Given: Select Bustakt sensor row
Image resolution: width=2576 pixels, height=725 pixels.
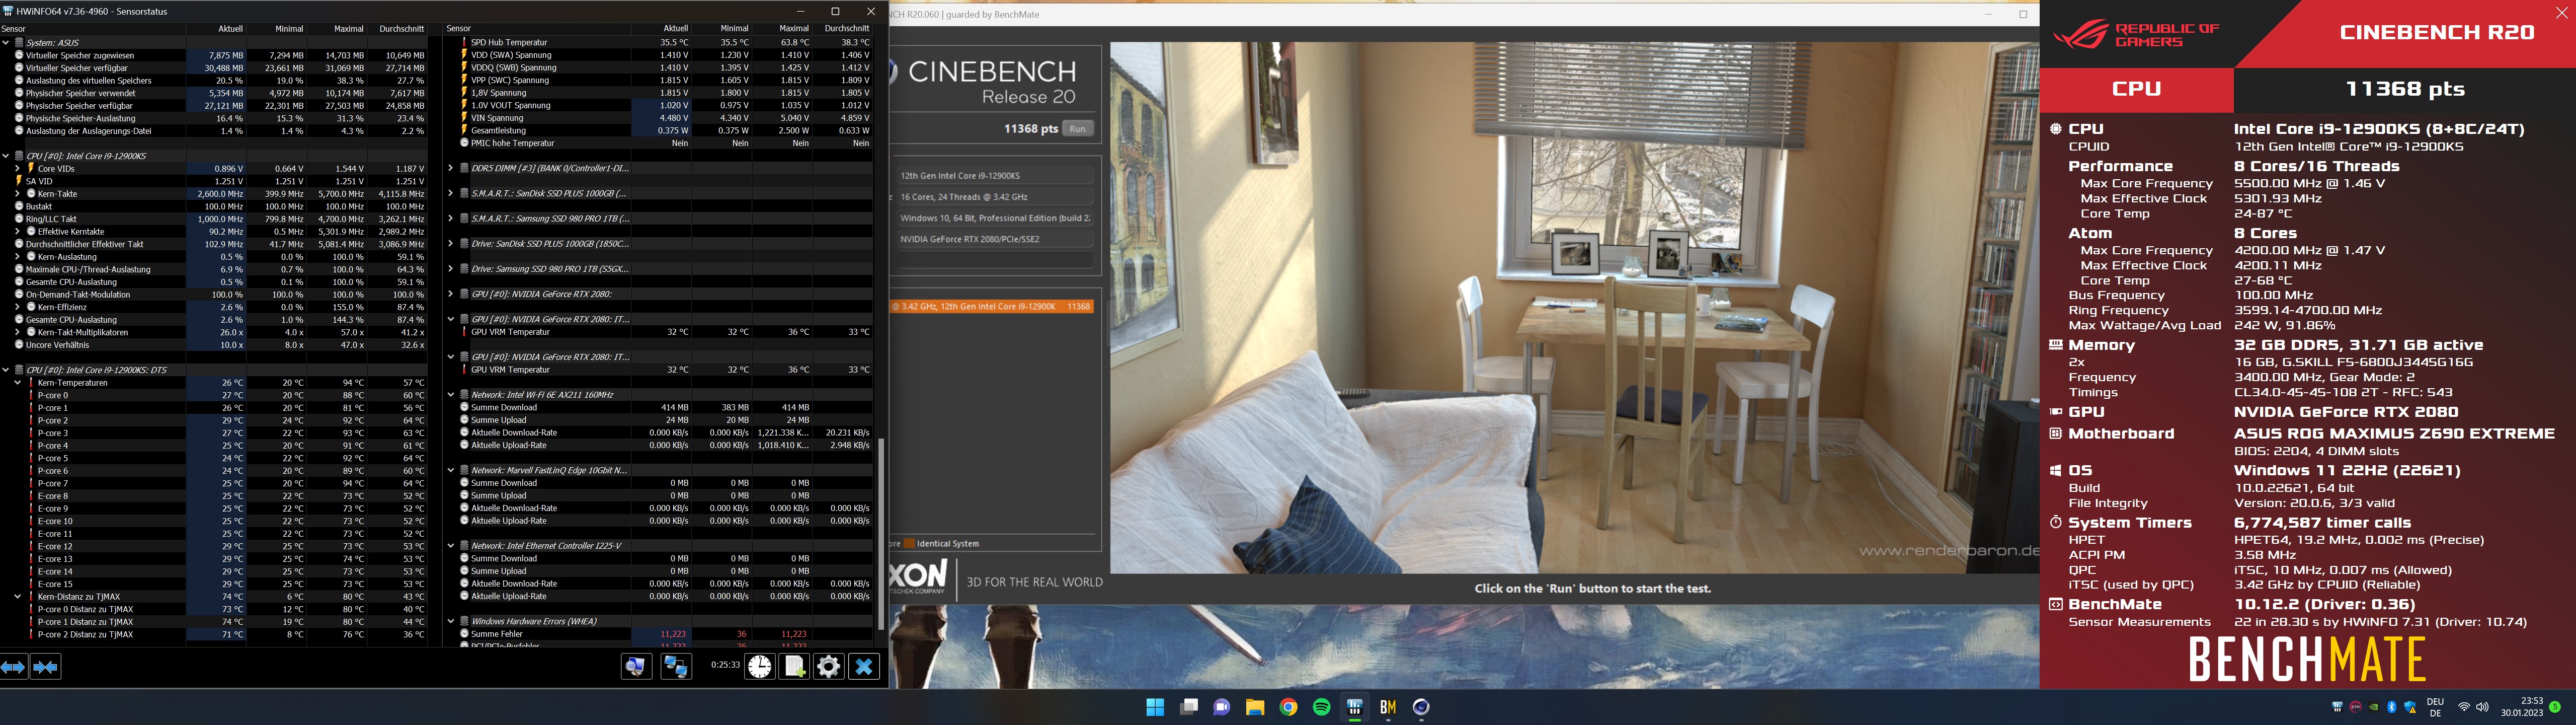Looking at the screenshot, I should (215, 206).
